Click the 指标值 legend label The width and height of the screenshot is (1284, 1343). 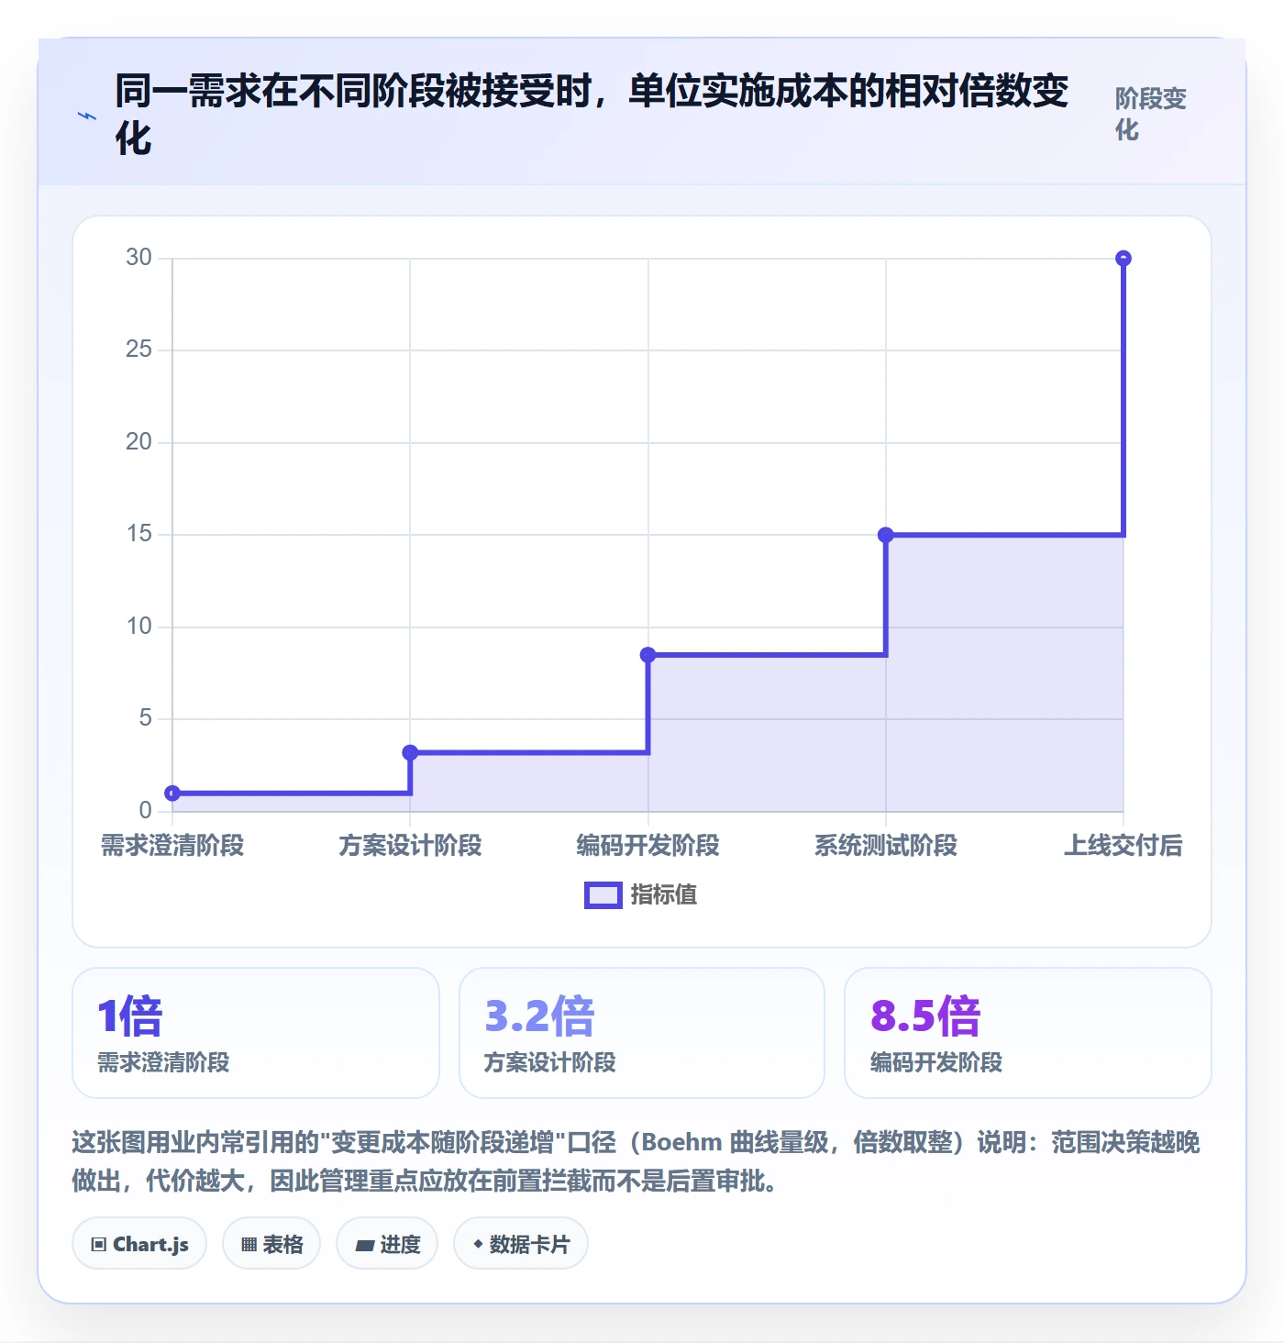click(x=664, y=895)
